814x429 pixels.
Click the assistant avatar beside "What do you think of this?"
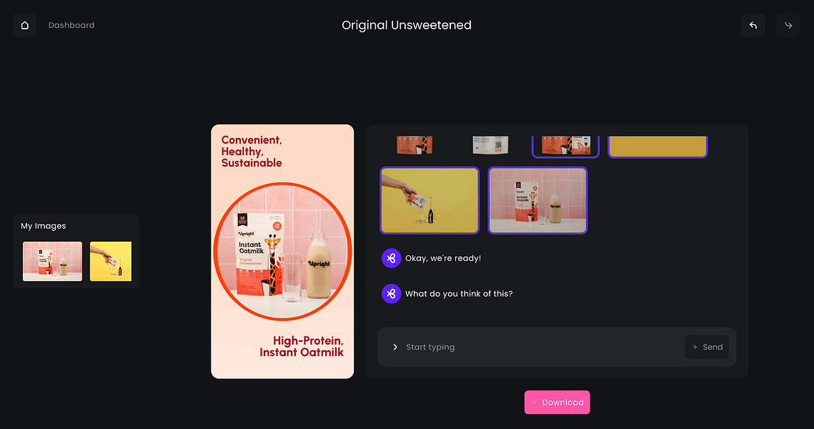pyautogui.click(x=391, y=293)
